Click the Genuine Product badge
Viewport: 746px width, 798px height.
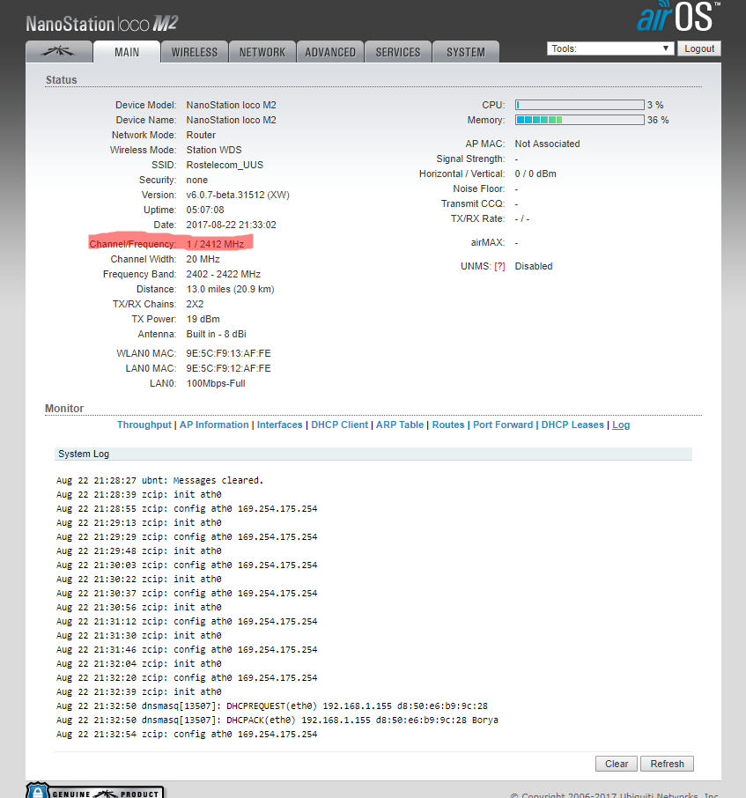[95, 790]
